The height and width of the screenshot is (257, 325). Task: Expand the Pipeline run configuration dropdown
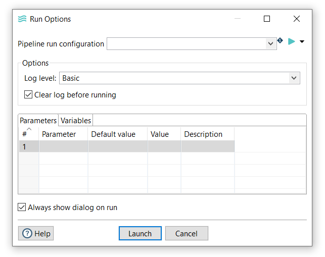270,44
